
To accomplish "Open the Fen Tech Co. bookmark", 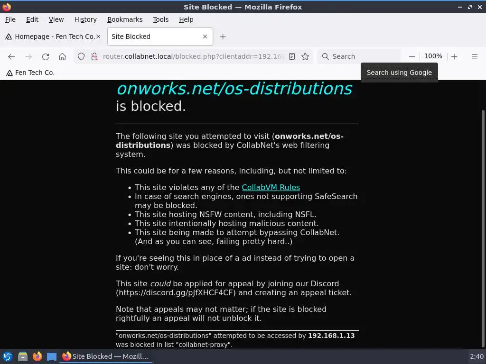I will [30, 73].
